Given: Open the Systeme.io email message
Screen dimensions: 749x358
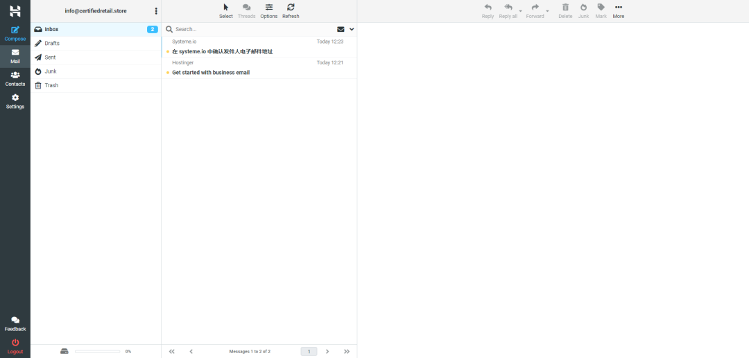Looking at the screenshot, I should (259, 46).
